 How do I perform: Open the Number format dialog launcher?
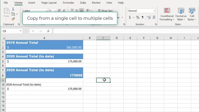click(156, 24)
